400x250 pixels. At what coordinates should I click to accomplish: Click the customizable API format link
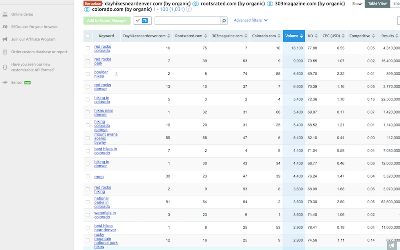pos(33,67)
